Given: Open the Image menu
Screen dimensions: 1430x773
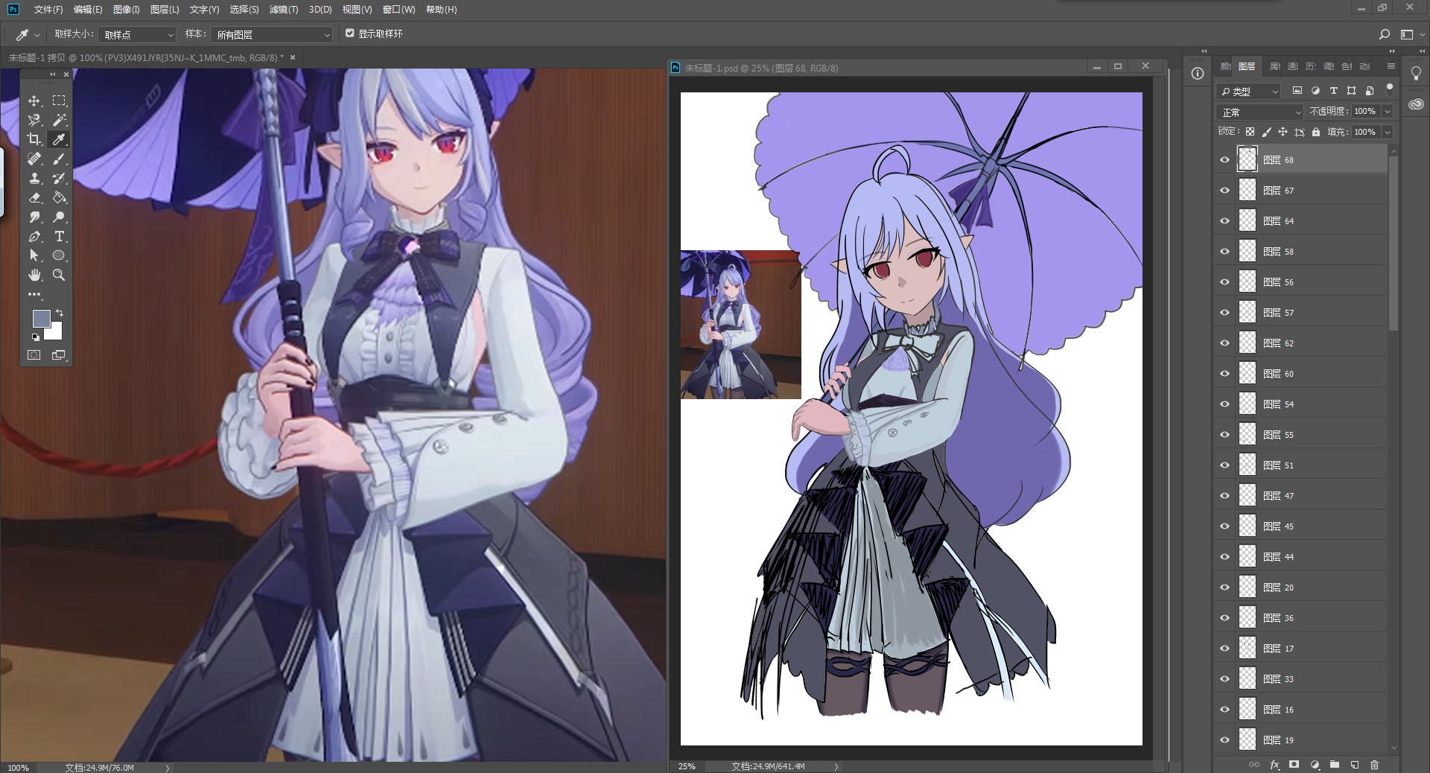Looking at the screenshot, I should [x=127, y=10].
